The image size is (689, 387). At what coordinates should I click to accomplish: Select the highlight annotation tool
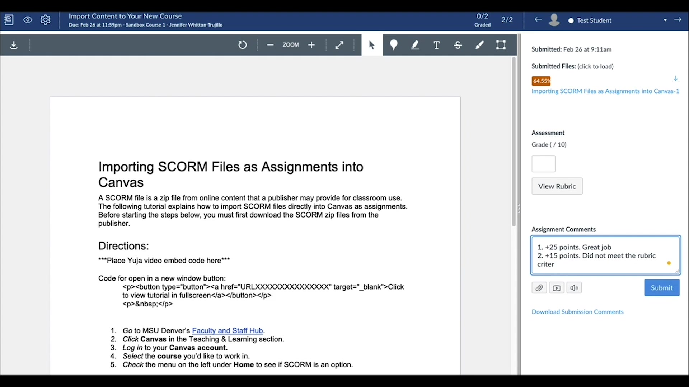(415, 45)
